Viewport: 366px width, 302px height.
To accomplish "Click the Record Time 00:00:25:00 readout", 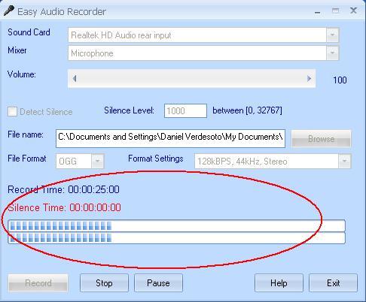I will pos(63,189).
